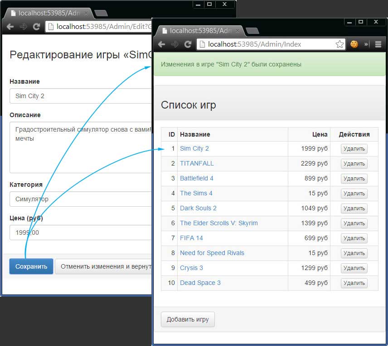Image resolution: width=388 pixels, height=346 pixels.
Task: Edit the Категория field containing Симулятор
Action: pyautogui.click(x=81, y=199)
